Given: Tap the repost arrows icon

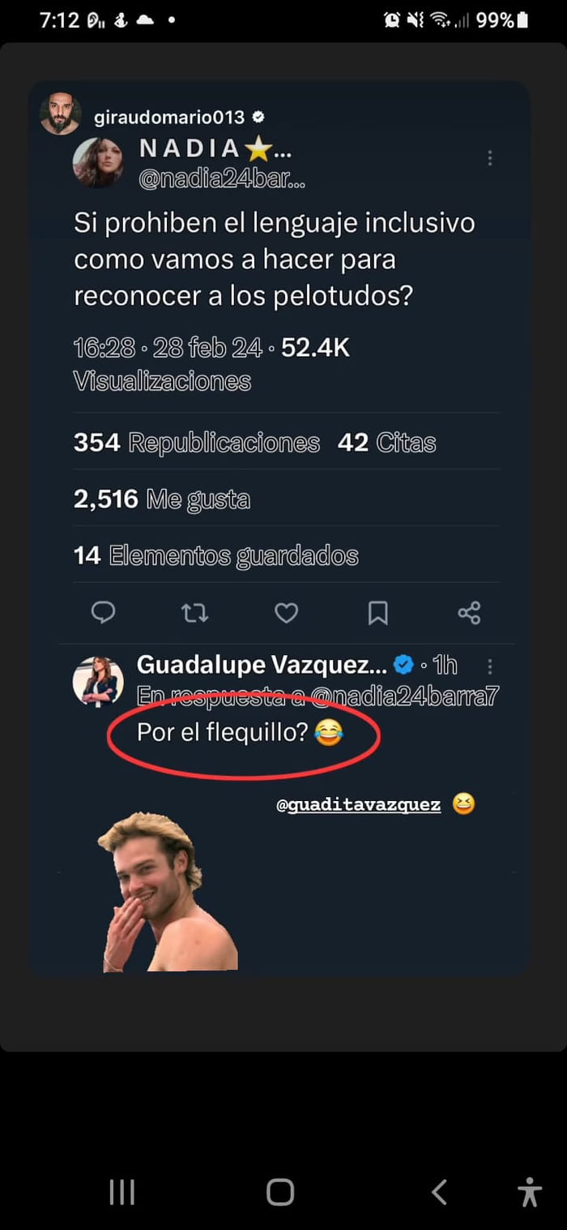Looking at the screenshot, I should point(194,612).
